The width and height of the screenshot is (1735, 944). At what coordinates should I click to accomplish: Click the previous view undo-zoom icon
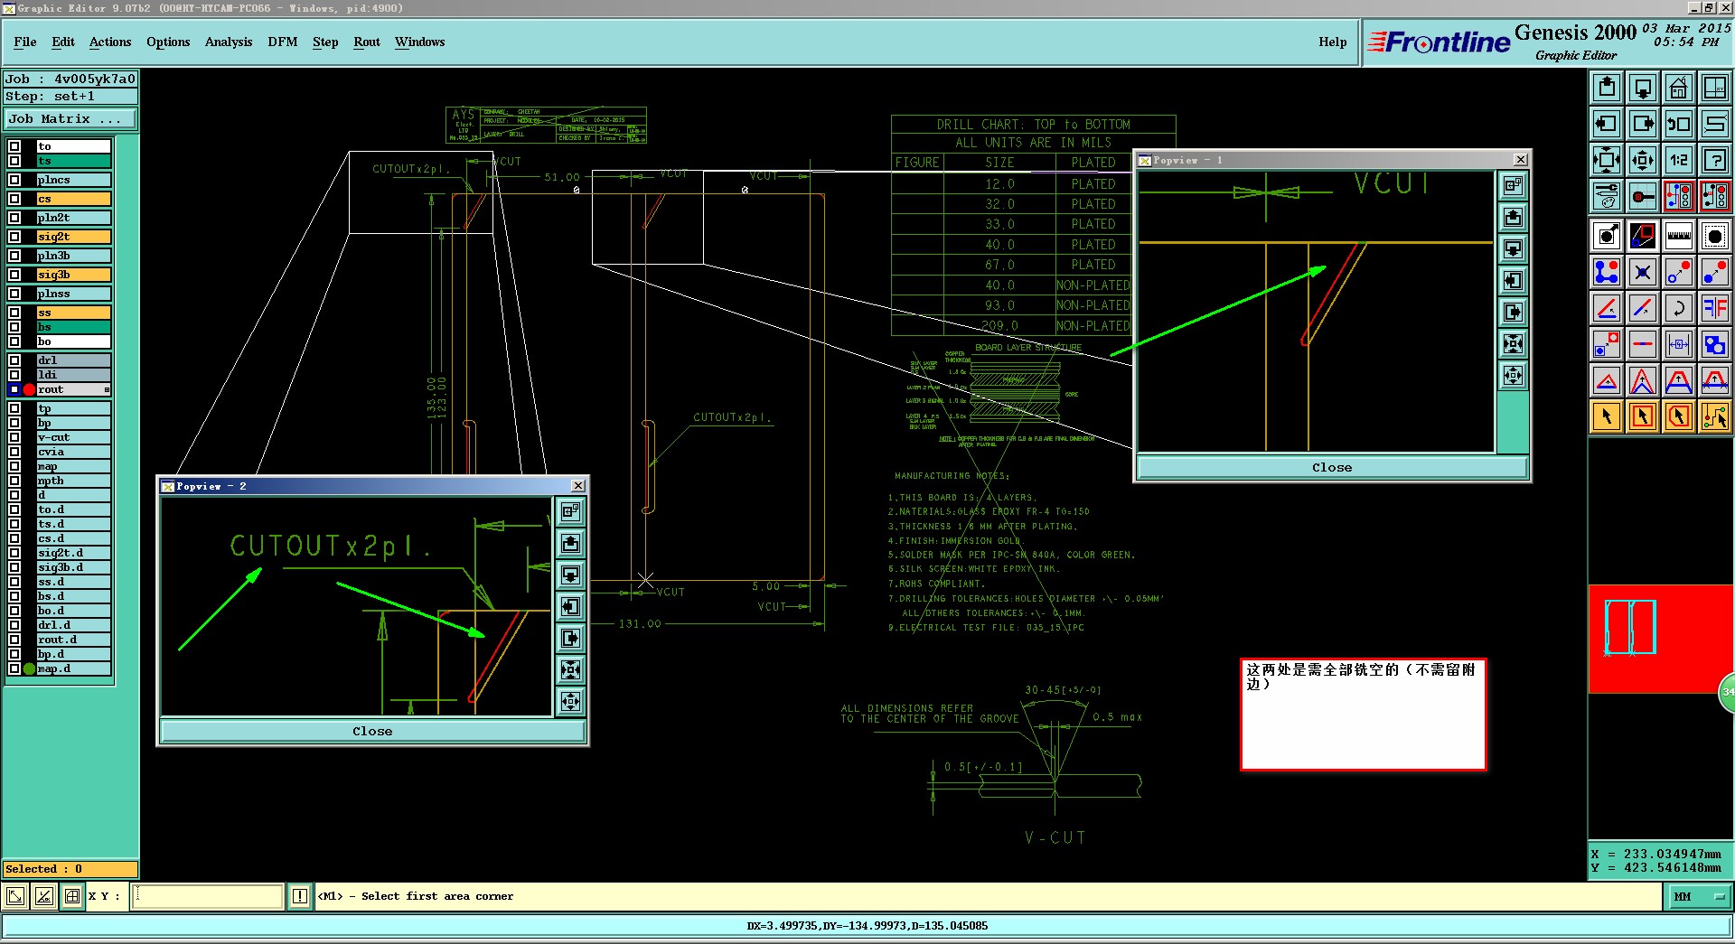[1679, 124]
